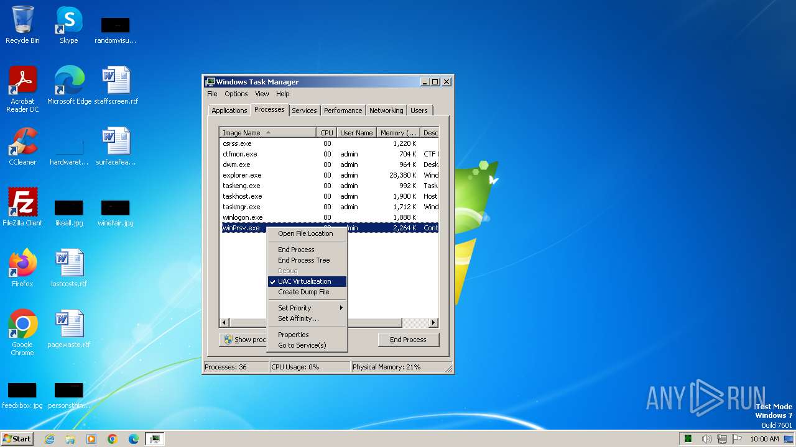Viewport: 796px width, 447px height.
Task: Switch to the Networking tab
Action: pos(386,111)
